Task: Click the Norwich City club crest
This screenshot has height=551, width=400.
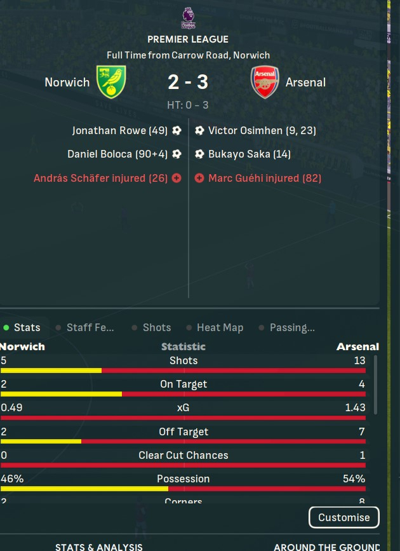Action: click(x=111, y=82)
